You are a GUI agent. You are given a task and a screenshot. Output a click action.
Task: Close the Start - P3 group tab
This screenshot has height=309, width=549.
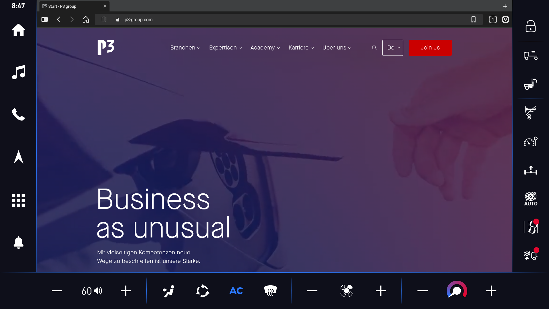coord(105,6)
